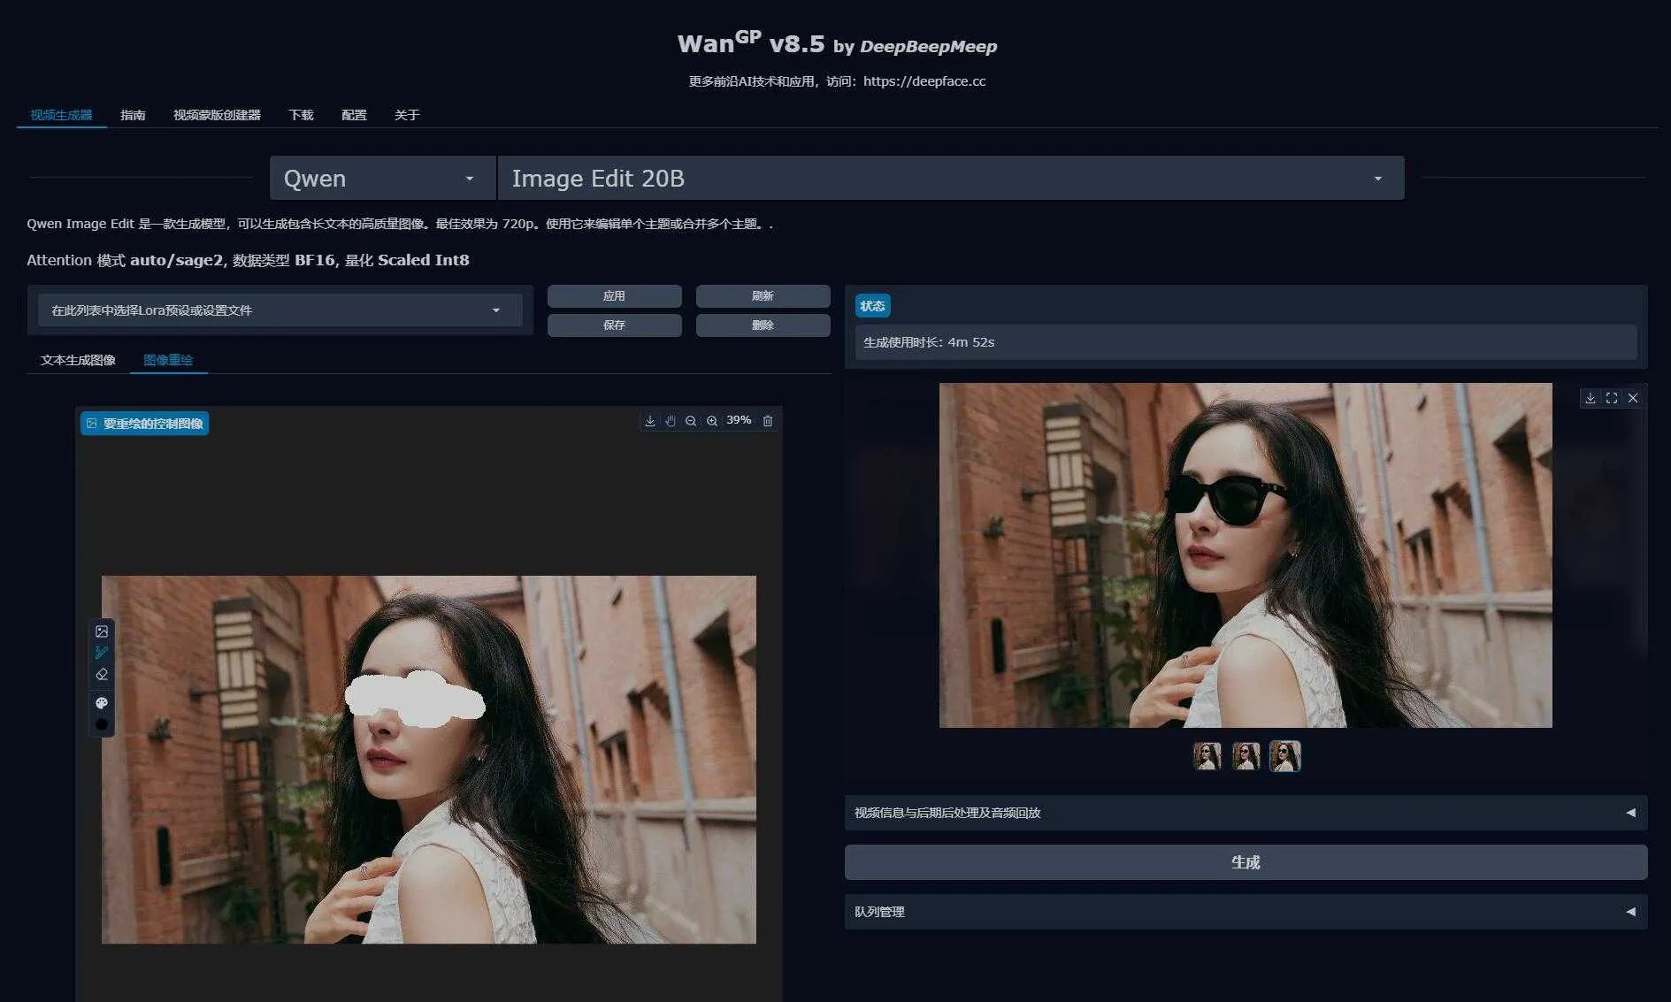
Task: View generated image in fullscreen
Action: coord(1612,398)
